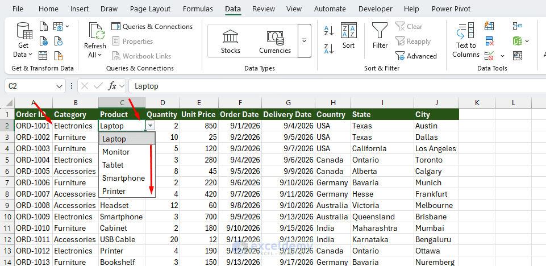
Task: Switch to the Insert tab
Action: point(80,9)
